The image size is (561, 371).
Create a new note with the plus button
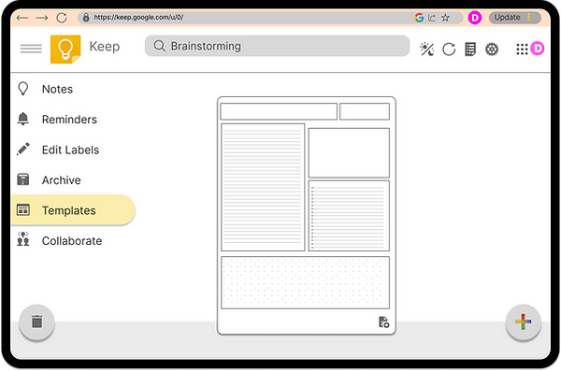[523, 322]
